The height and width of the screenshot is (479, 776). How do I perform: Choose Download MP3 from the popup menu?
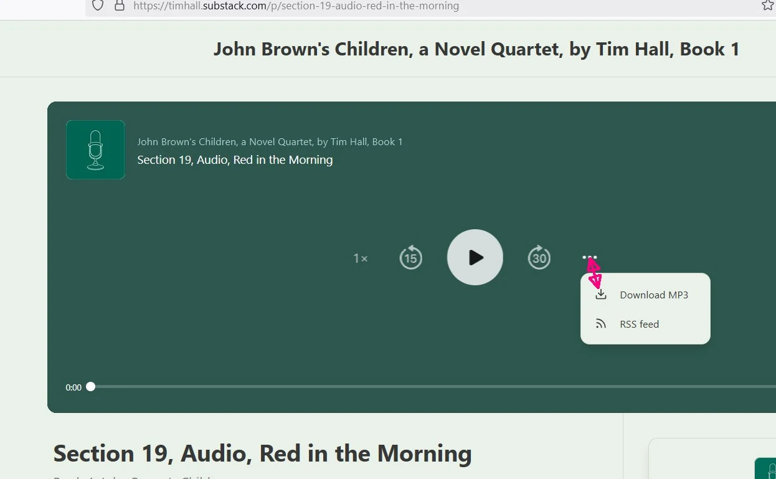(x=653, y=295)
